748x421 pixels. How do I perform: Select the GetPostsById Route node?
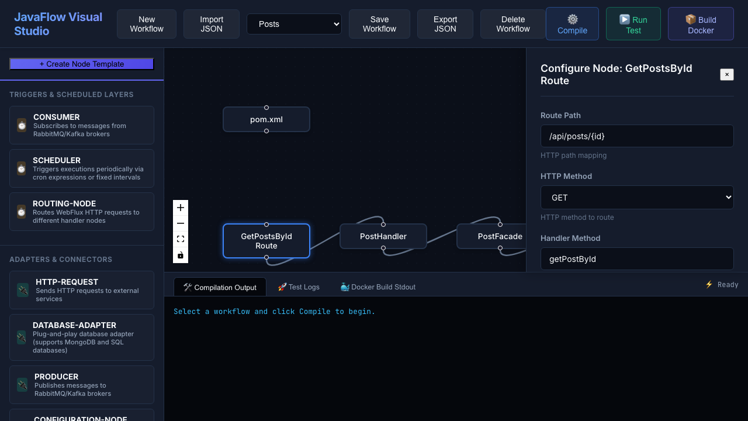pyautogui.click(x=266, y=241)
